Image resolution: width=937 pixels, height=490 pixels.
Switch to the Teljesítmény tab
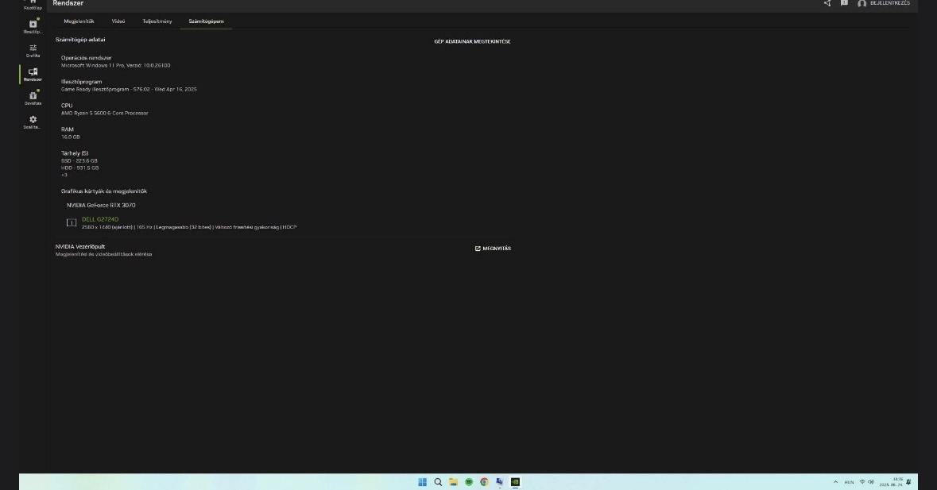157,21
